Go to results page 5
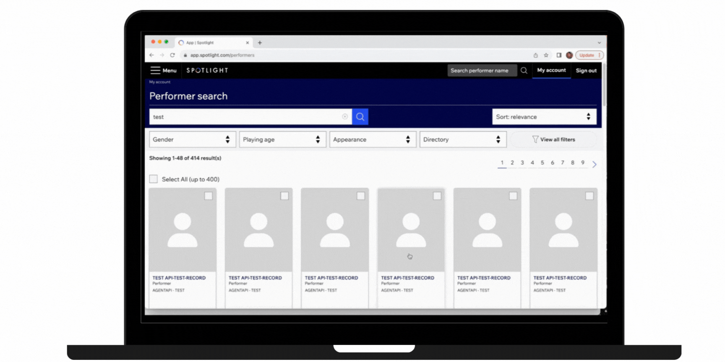Image resolution: width=725 pixels, height=362 pixels. coord(542,163)
